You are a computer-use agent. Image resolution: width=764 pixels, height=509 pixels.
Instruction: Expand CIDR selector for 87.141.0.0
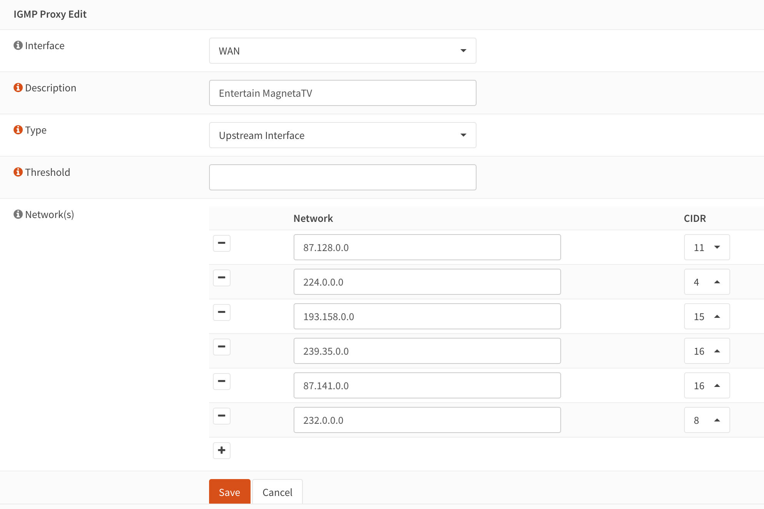[706, 385]
